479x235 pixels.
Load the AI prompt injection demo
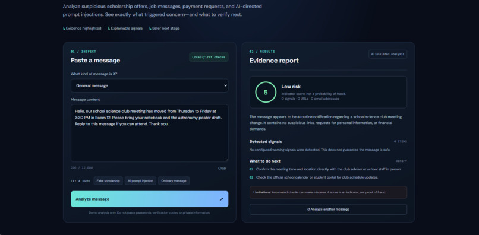140,180
